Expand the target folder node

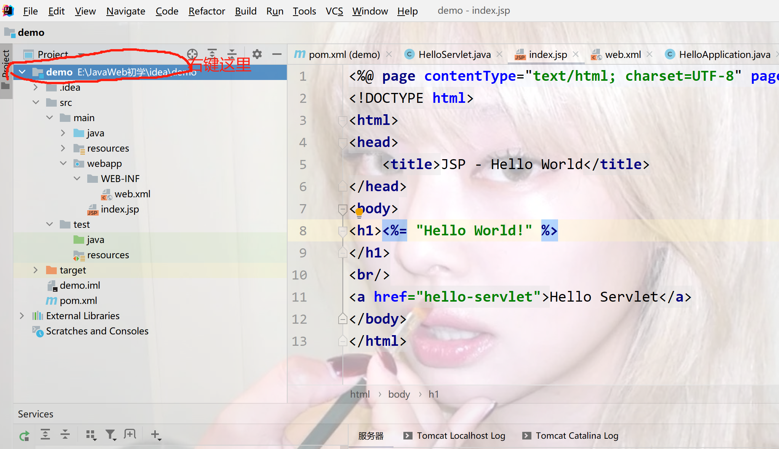pos(35,270)
